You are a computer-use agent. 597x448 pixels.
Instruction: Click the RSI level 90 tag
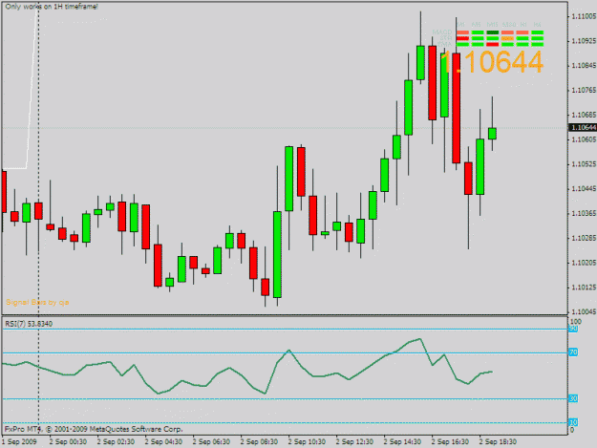573,329
